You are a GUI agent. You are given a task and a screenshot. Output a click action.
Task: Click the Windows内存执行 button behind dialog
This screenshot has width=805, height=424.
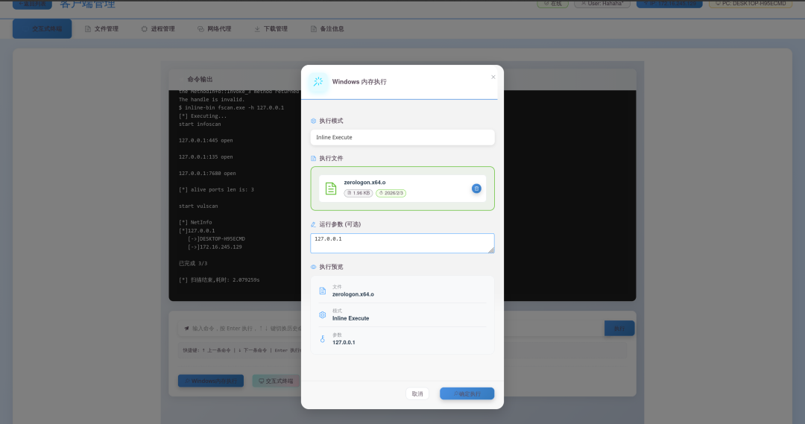click(x=210, y=381)
